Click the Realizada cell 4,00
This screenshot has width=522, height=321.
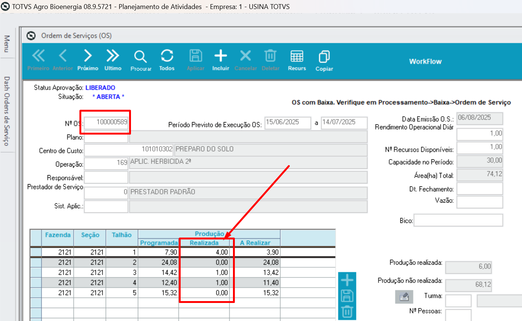click(204, 252)
